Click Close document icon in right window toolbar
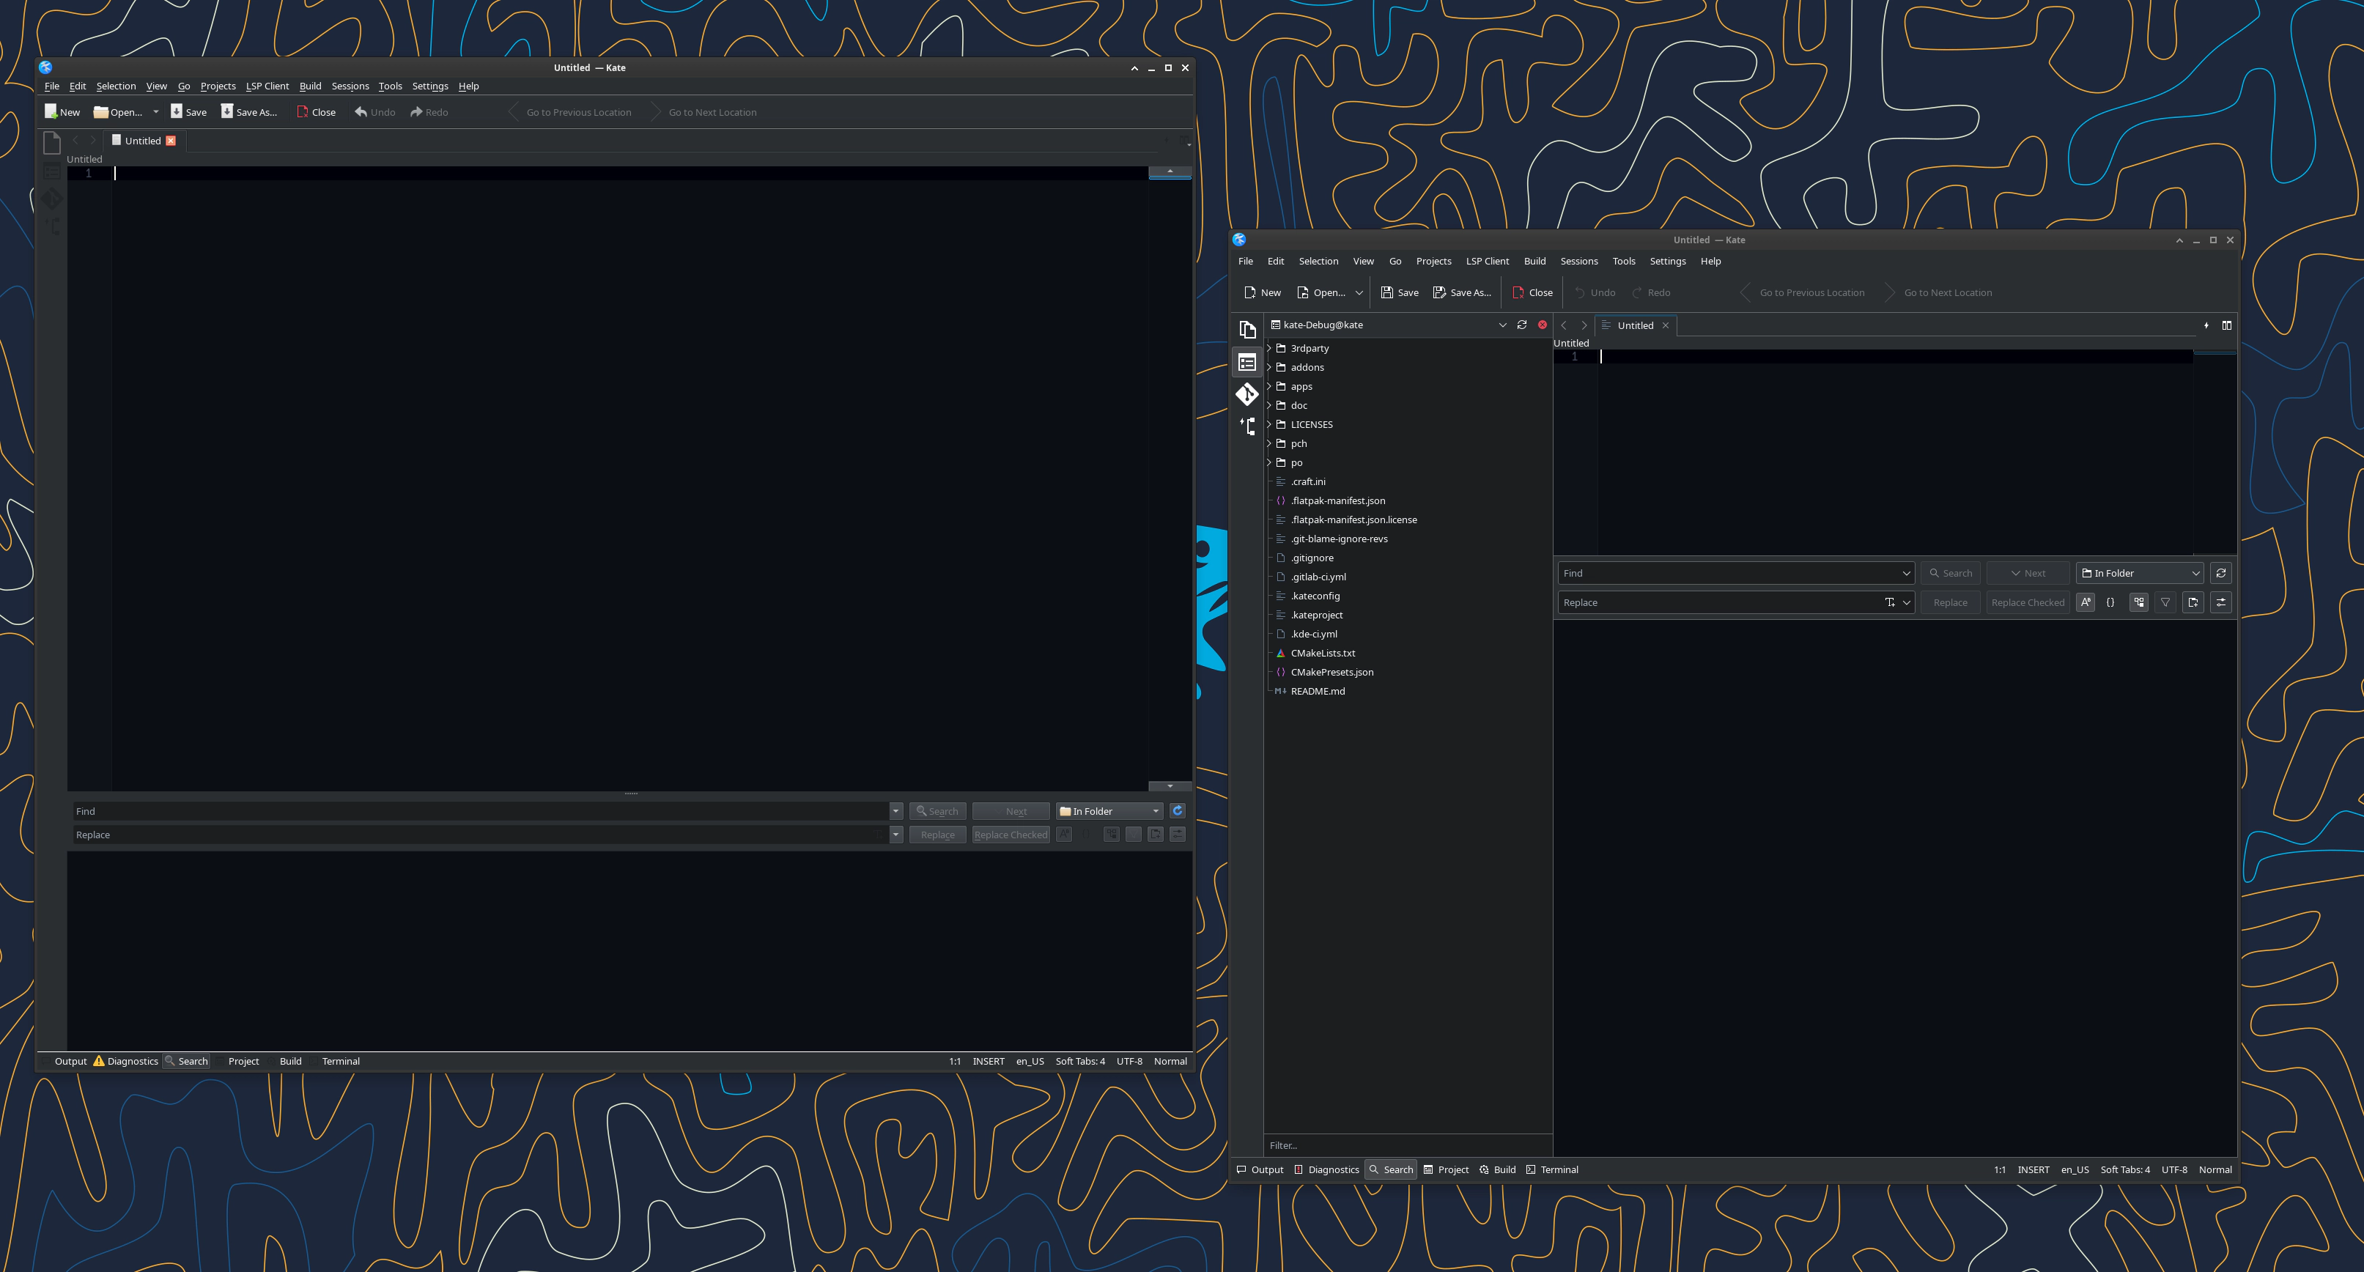Screen dimensions: 2364x1272 (x=1518, y=293)
